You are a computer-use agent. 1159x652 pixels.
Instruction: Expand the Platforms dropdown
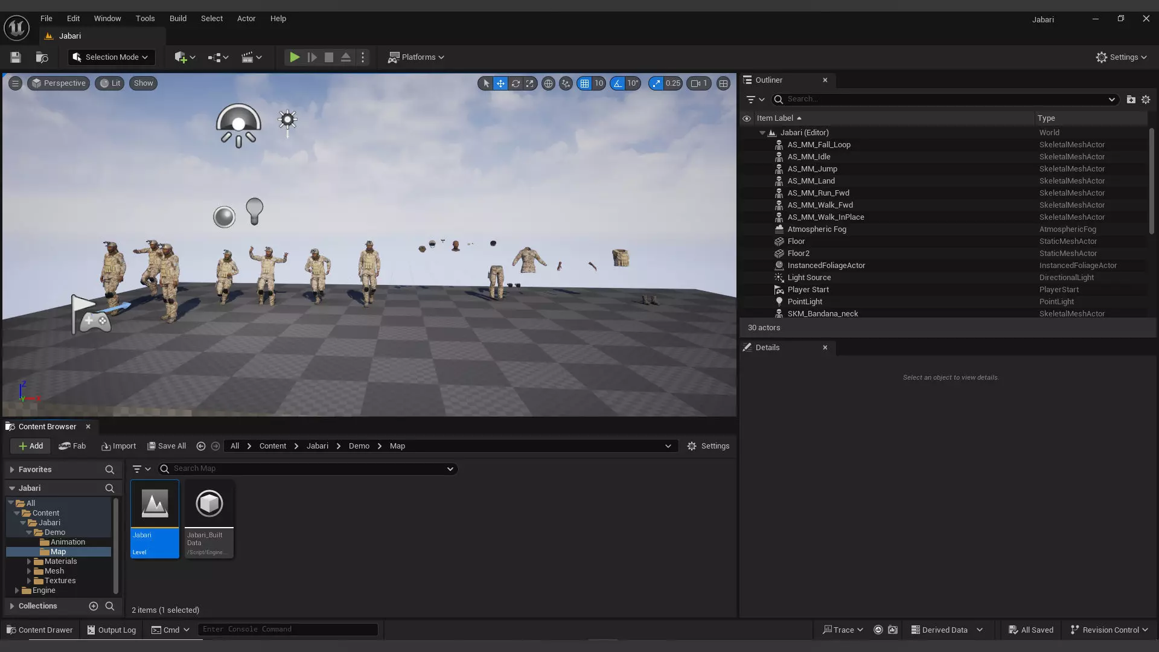click(x=417, y=57)
